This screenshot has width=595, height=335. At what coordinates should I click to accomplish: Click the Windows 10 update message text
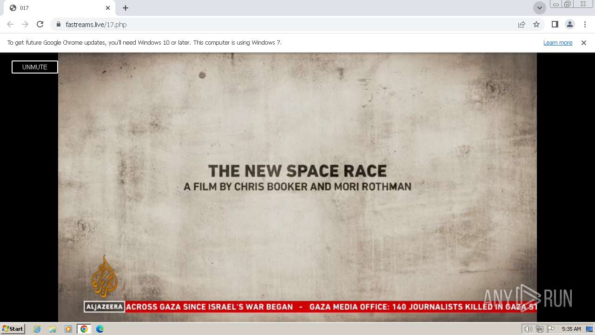pos(145,43)
